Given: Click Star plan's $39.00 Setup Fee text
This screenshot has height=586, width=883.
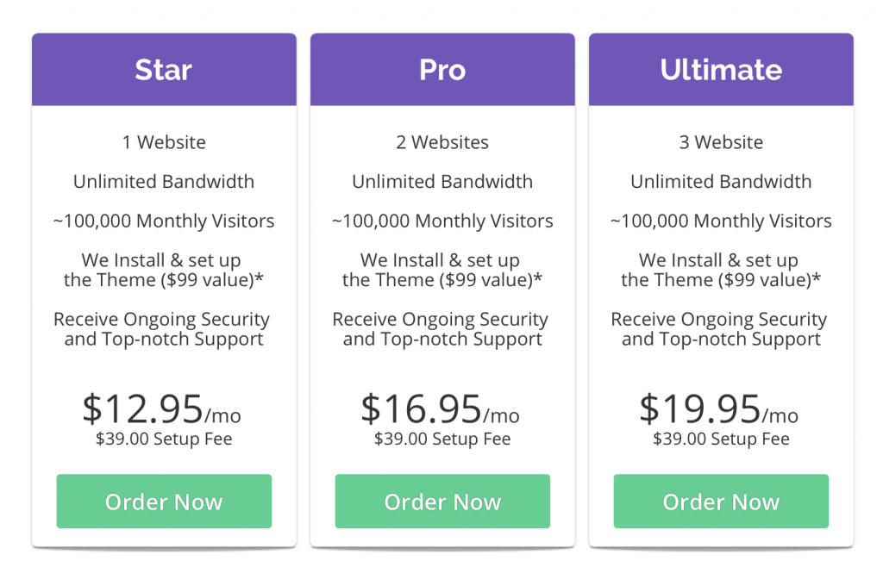Looking at the screenshot, I should click(164, 439).
